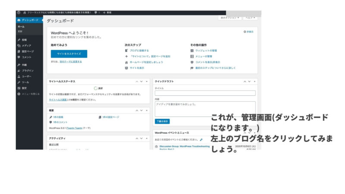Click サイトヘルス画面 link
This screenshot has width=345, height=194.
(x=58, y=100)
